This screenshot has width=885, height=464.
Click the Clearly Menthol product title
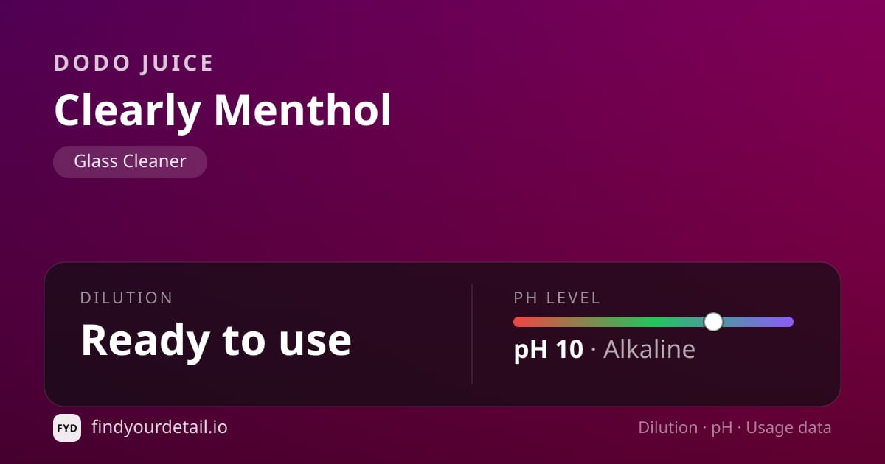pos(223,110)
